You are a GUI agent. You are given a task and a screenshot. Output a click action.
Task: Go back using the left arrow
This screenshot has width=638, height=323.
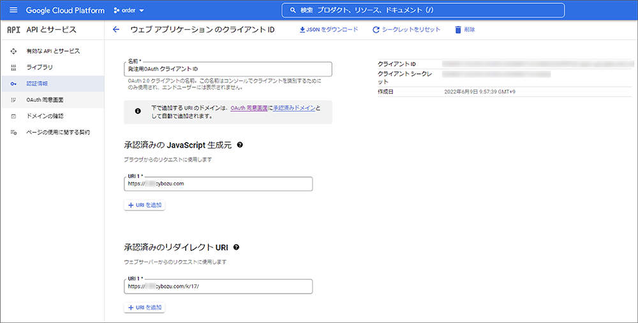coord(116,30)
